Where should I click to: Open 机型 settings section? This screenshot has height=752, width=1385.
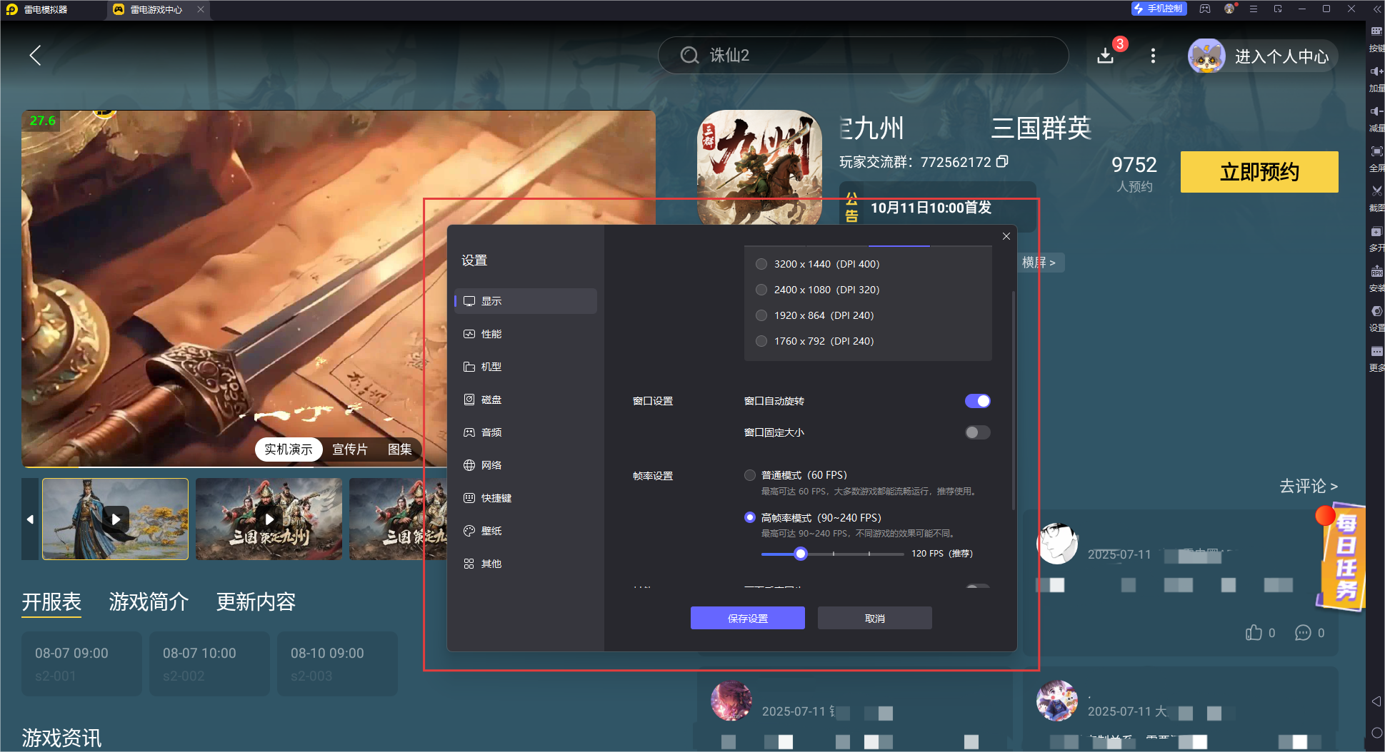click(526, 367)
